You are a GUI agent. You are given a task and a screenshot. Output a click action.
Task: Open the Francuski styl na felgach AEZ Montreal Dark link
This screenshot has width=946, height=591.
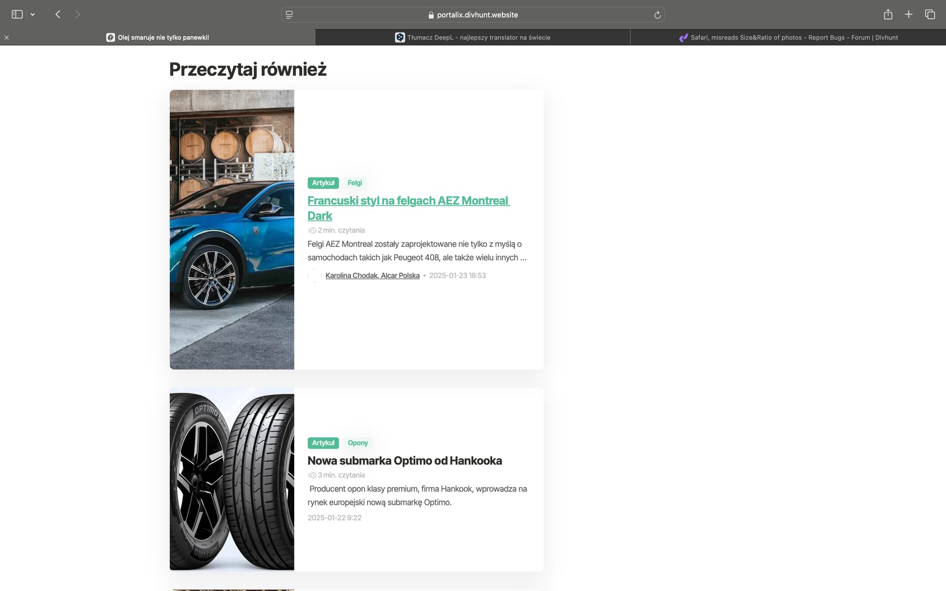pyautogui.click(x=408, y=208)
